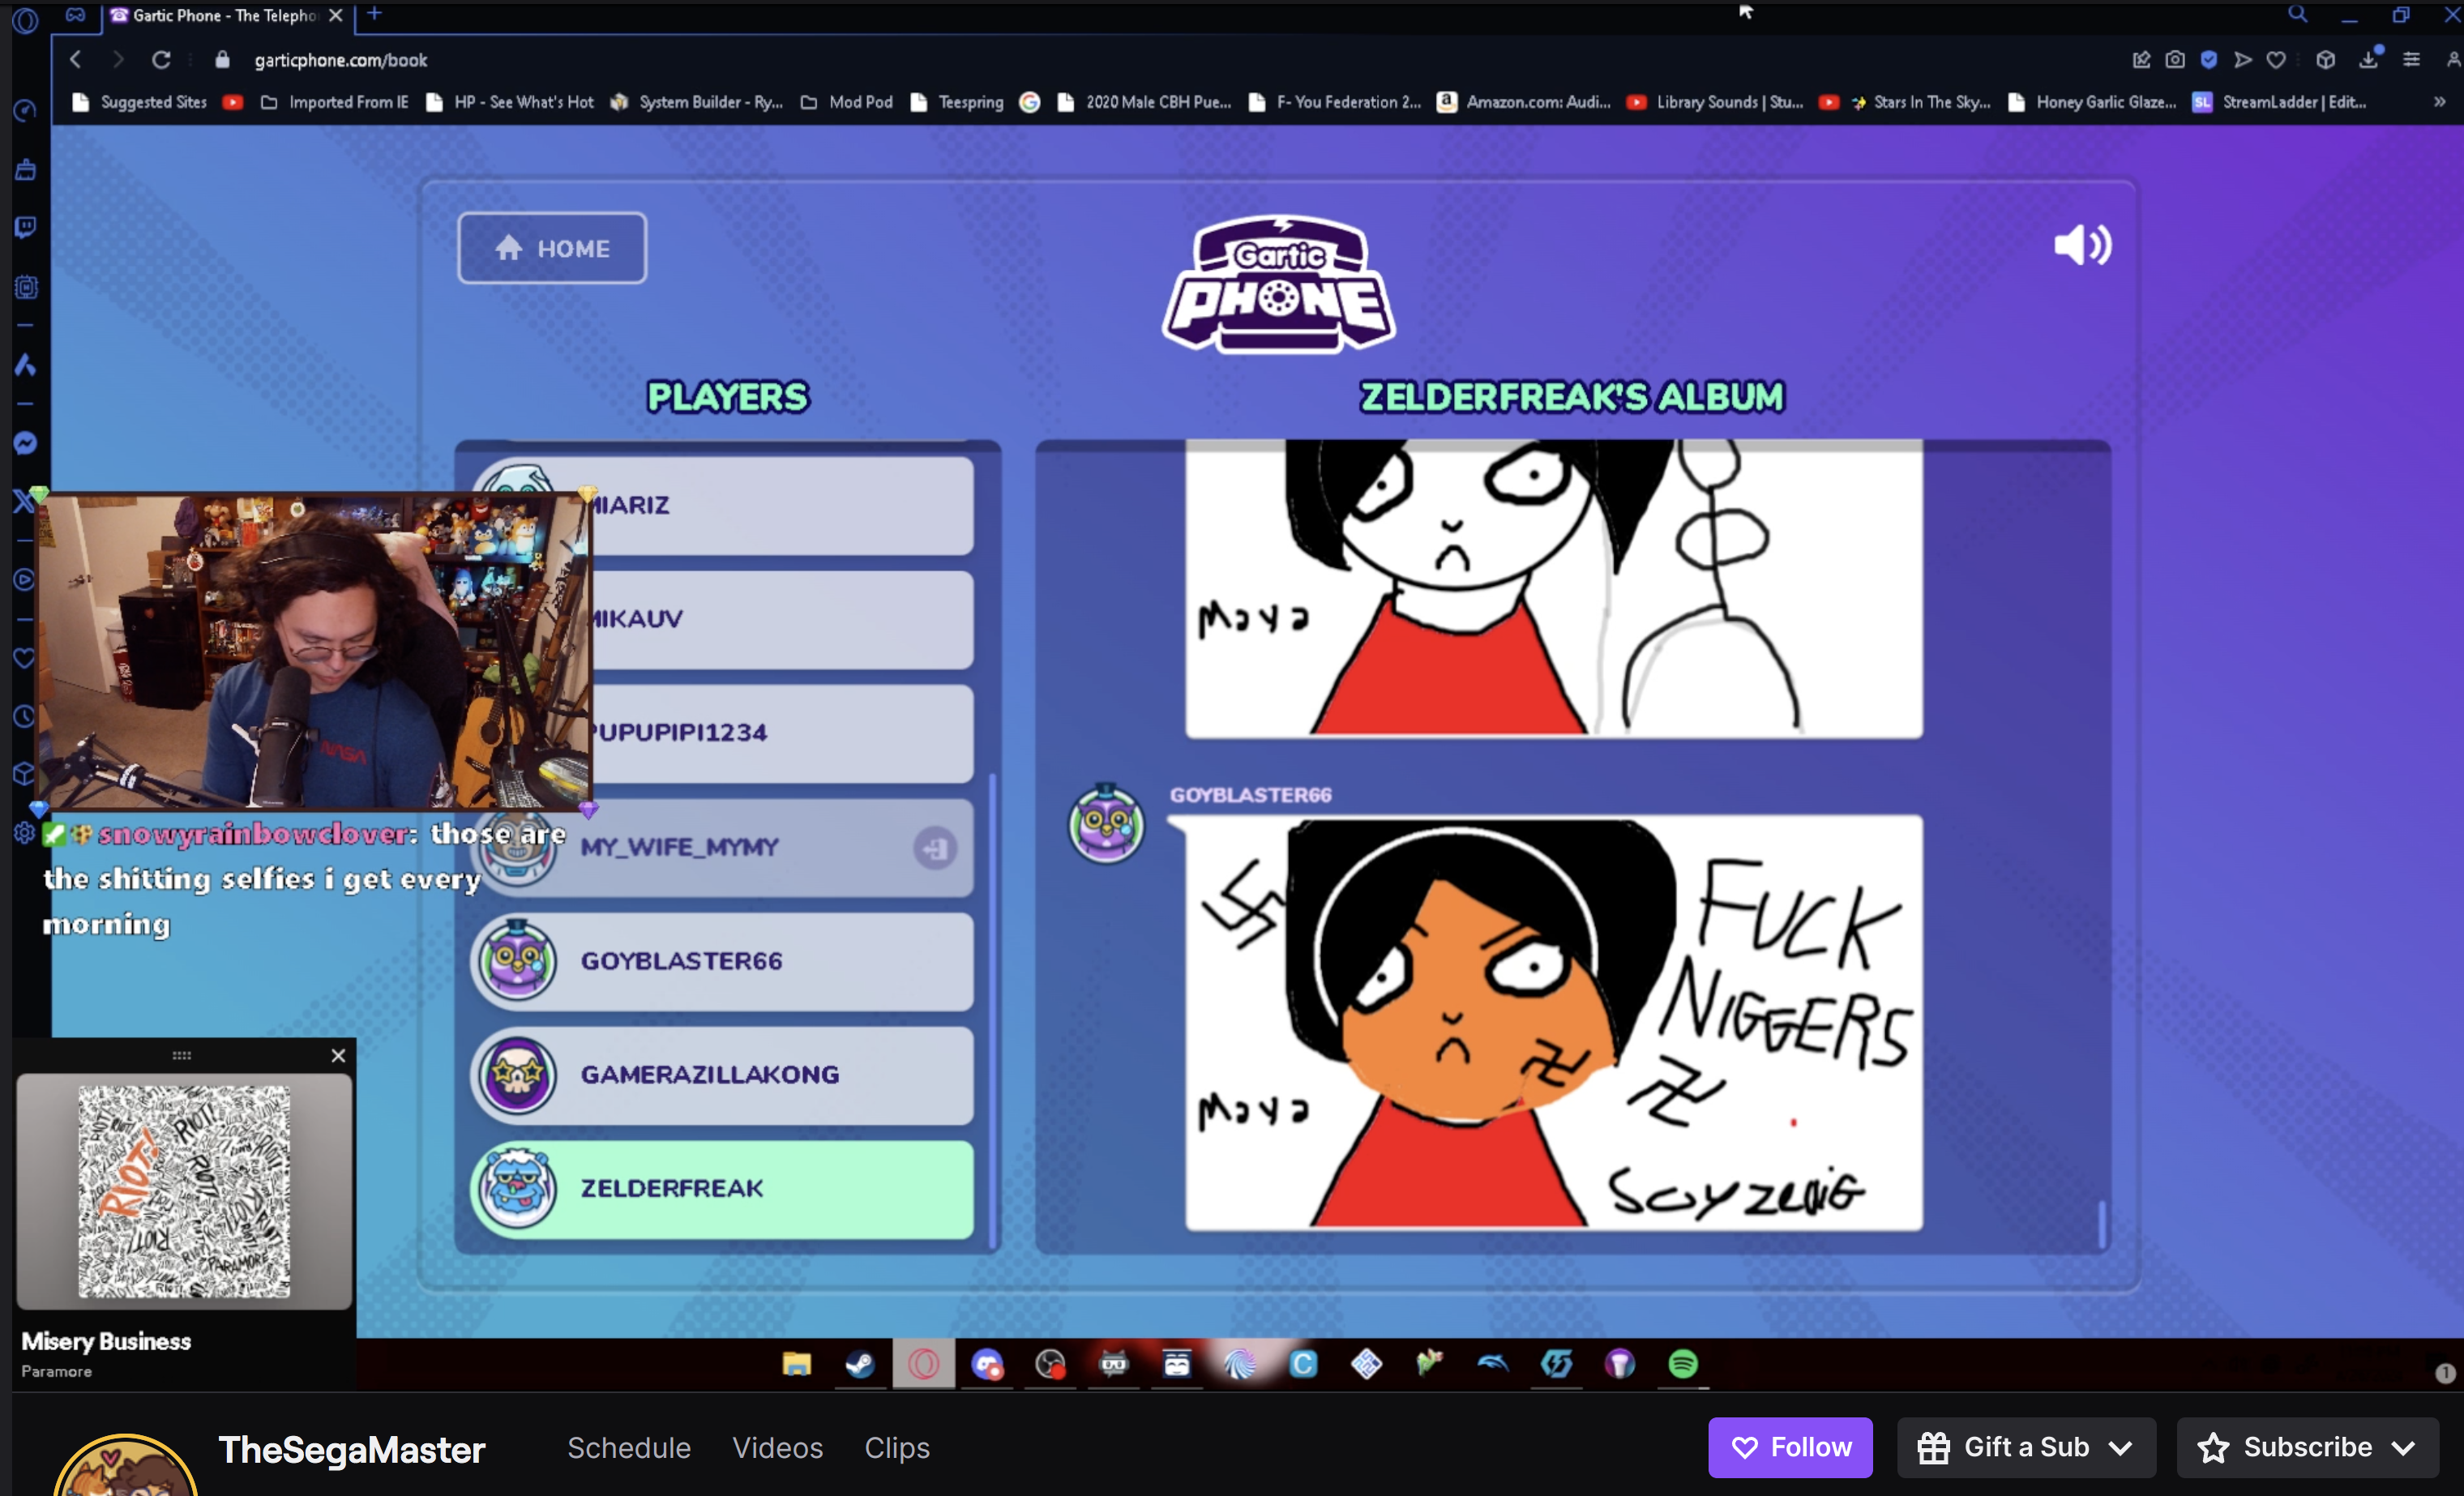Screen dimensions: 2464x1496
Task: Click the HOME button in Gartic Phone
Action: point(552,248)
